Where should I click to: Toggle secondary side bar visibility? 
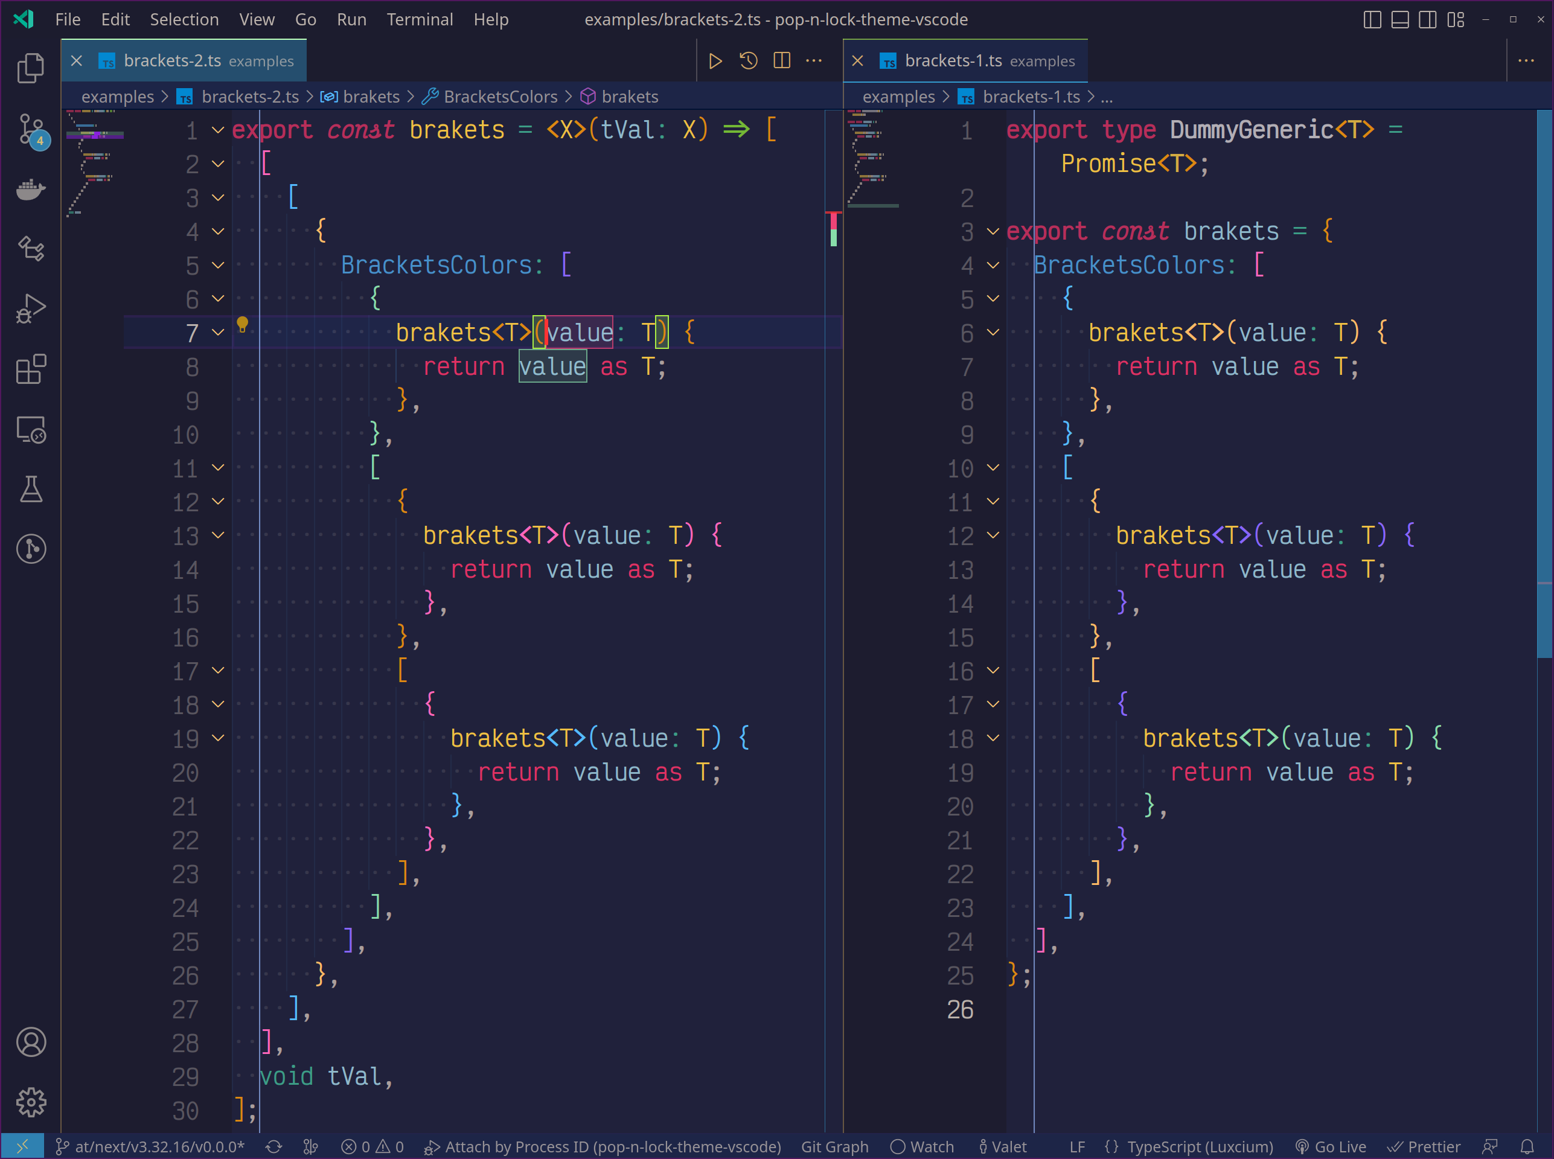[1428, 20]
